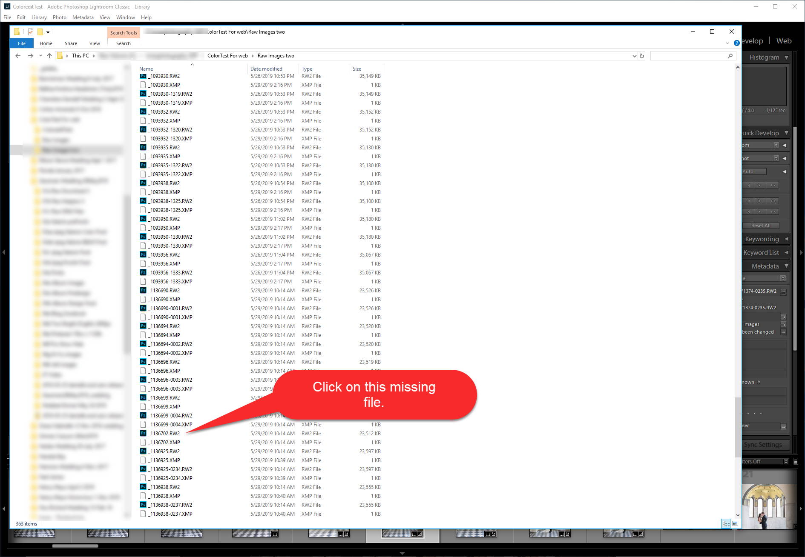Refresh the Raw Images two folder

click(x=642, y=56)
